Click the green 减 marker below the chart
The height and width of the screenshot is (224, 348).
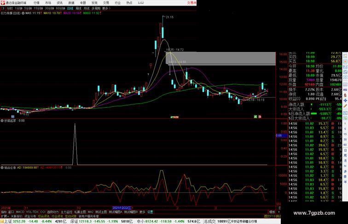pos(255,116)
